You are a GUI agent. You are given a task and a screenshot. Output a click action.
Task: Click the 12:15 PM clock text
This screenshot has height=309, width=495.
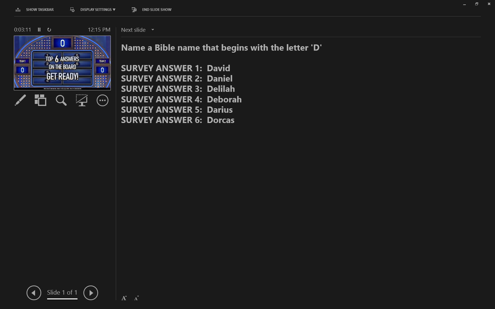99,30
